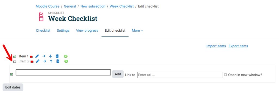Click the Add button
Image resolution: width=279 pixels, height=100 pixels.
(x=118, y=74)
